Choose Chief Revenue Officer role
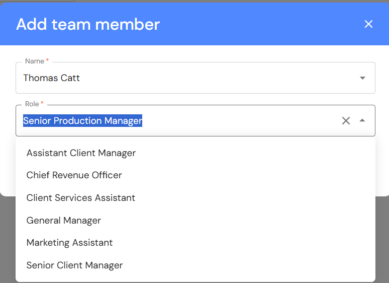Screen dimensions: 389x283 point(74,175)
